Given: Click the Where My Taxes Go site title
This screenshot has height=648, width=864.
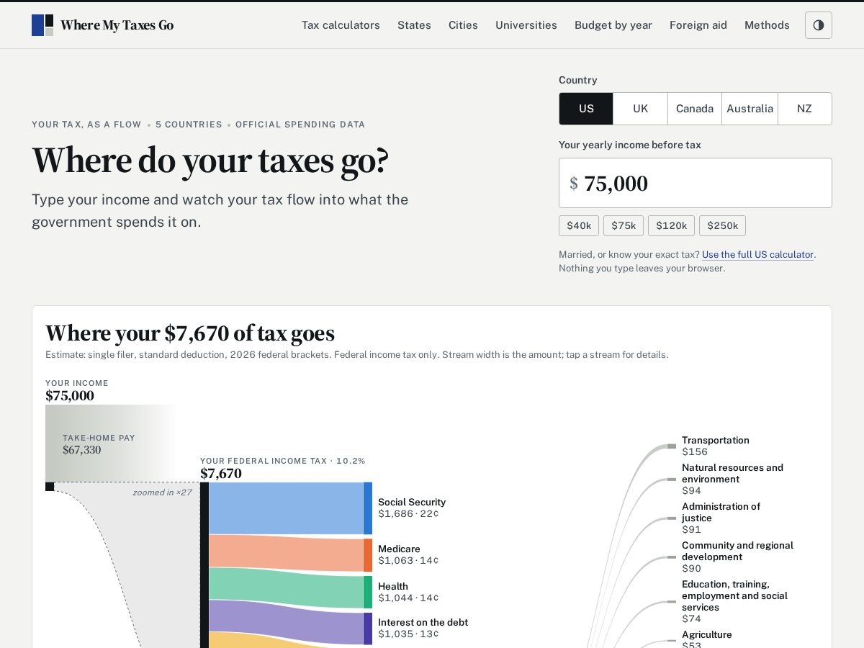Looking at the screenshot, I should point(117,25).
